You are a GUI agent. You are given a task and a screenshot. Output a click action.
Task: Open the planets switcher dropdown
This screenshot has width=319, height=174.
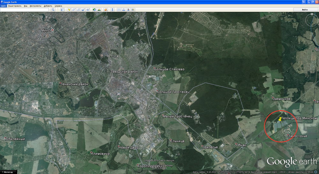point(106,10)
